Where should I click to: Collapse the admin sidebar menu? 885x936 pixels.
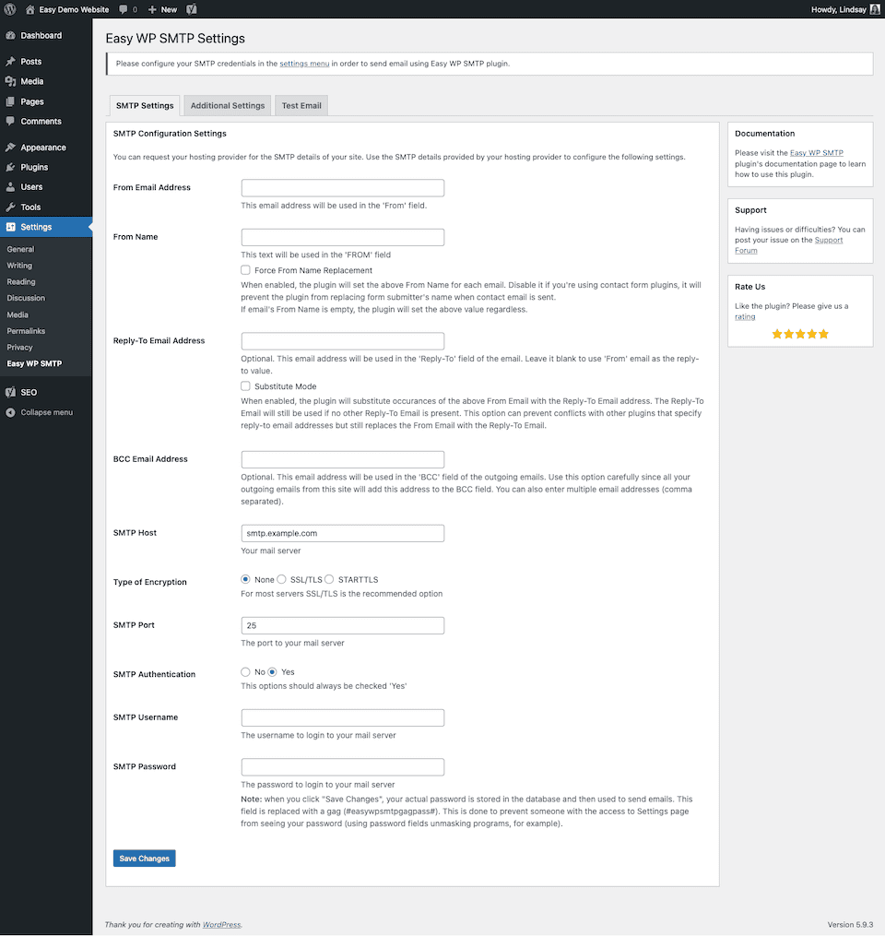pyautogui.click(x=46, y=412)
